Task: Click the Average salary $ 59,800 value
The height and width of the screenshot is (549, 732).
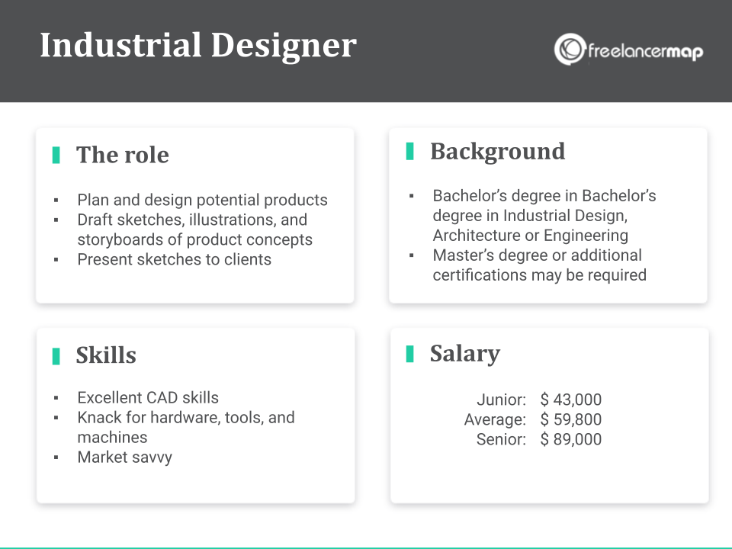Action: click(570, 419)
